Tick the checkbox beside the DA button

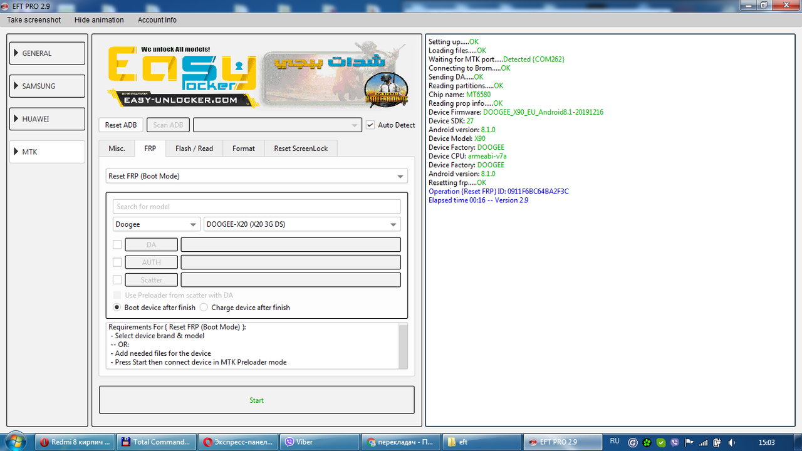point(117,244)
